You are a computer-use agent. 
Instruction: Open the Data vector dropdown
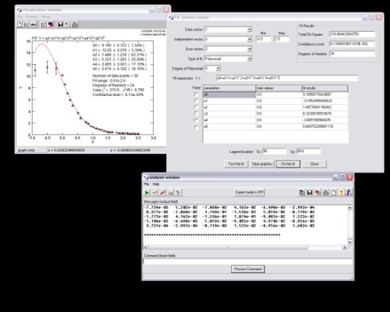click(x=249, y=30)
